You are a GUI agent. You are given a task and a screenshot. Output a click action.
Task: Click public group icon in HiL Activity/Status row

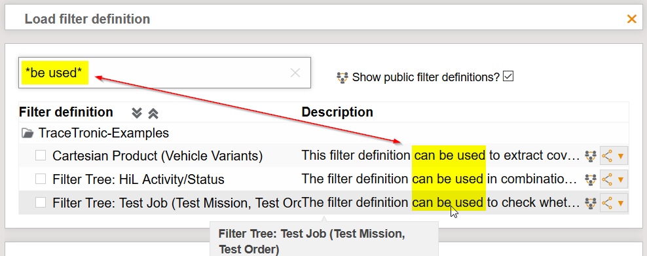pos(591,179)
